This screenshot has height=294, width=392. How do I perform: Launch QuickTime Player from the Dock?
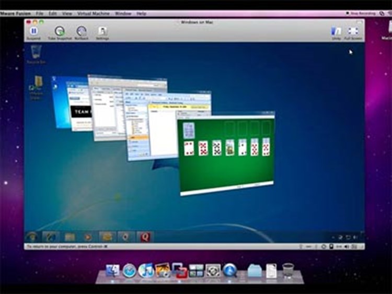coord(230,271)
